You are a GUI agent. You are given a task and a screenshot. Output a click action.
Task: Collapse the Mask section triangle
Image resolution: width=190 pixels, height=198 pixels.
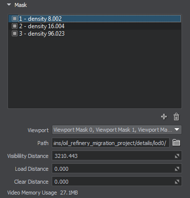tap(9, 5)
